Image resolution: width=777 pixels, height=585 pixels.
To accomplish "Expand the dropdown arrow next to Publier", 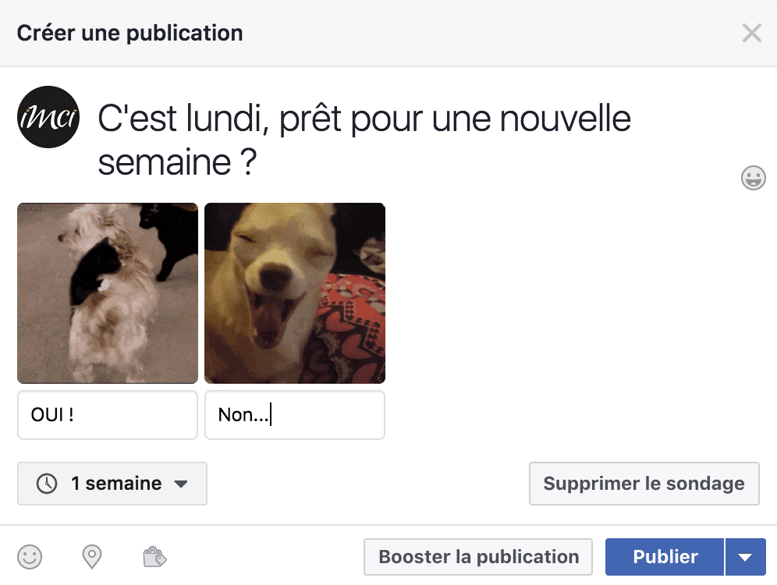I will 745,557.
